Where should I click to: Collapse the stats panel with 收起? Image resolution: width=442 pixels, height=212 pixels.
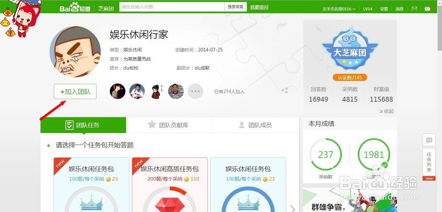(x=386, y=111)
